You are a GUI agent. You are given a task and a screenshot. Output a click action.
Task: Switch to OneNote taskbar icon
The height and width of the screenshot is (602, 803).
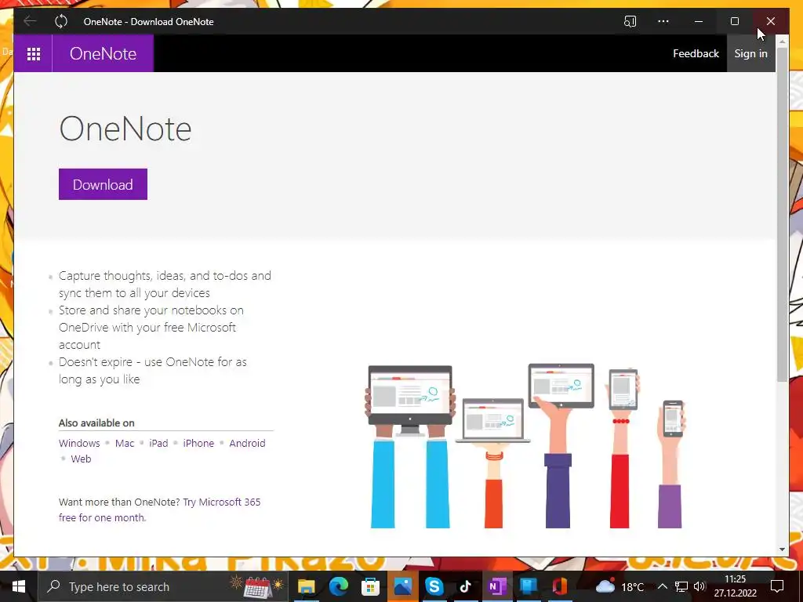tap(497, 586)
